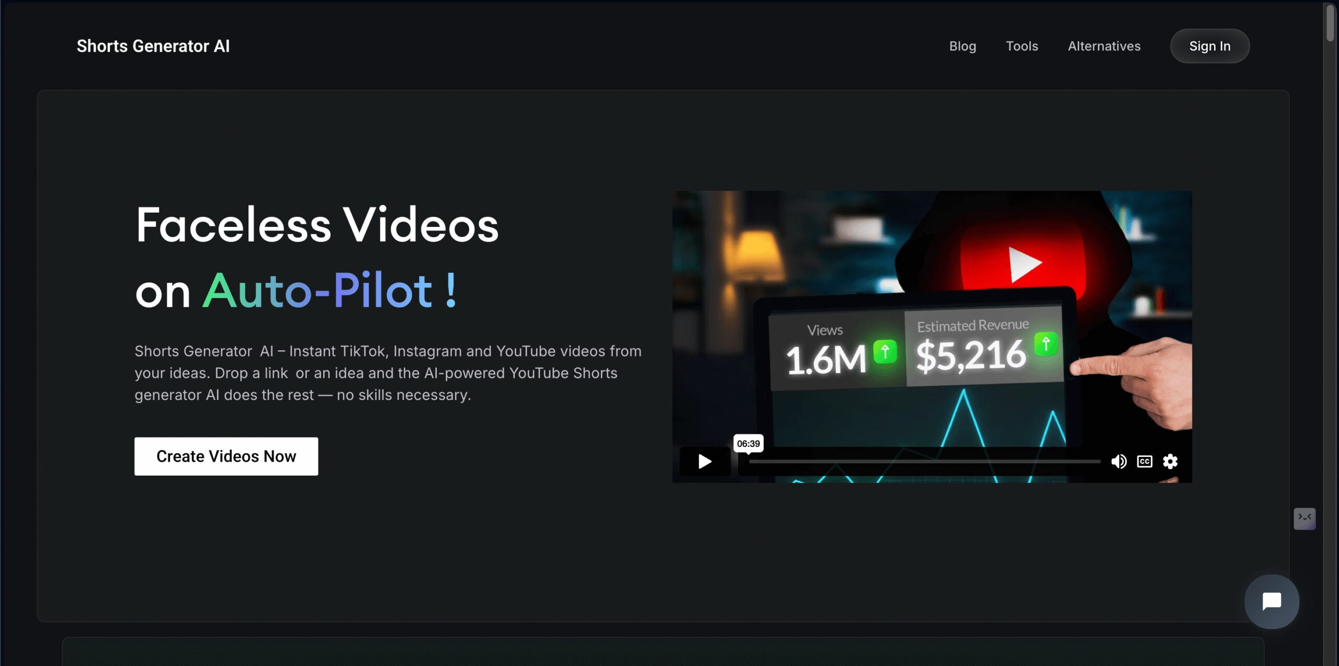
Task: Open video settings with the gear icon
Action: pos(1170,461)
